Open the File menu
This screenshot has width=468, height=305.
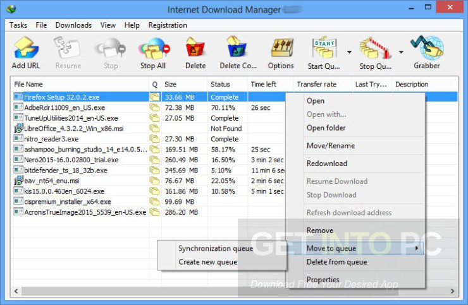coord(41,25)
